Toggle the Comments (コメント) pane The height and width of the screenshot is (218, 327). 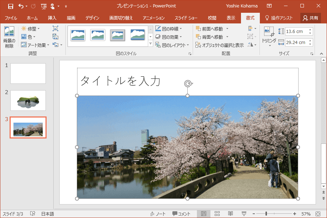[x=182, y=214]
